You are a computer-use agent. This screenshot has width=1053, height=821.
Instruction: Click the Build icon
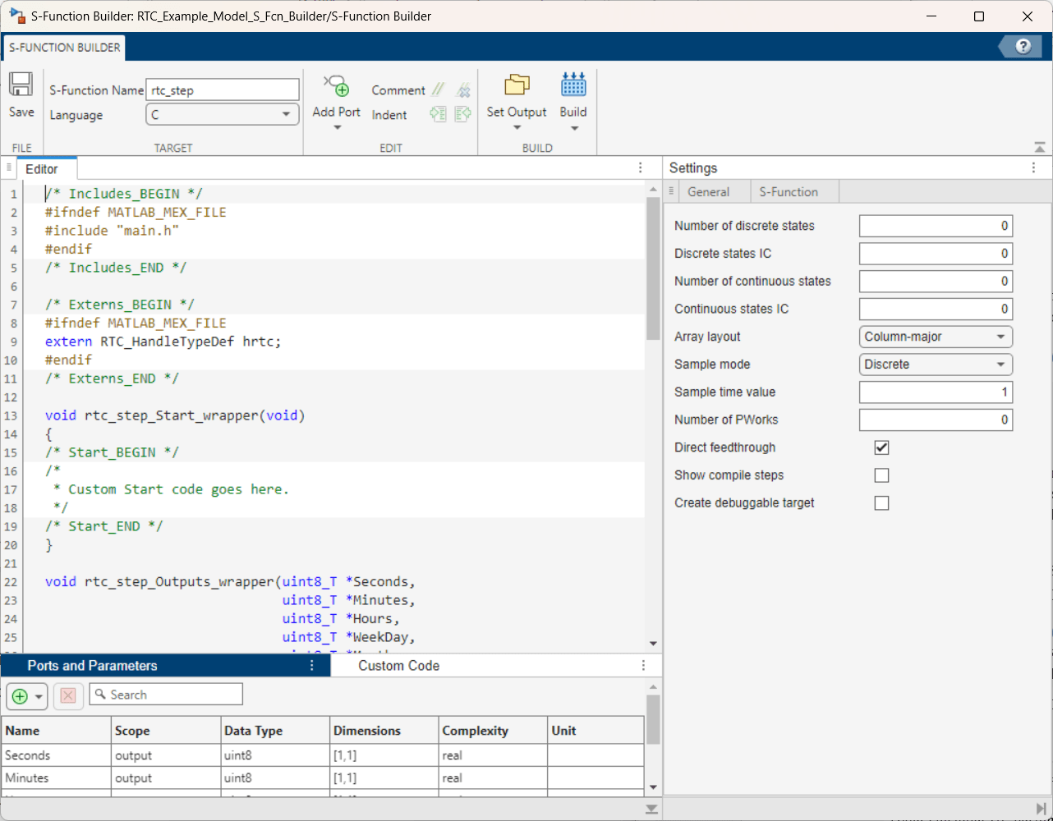pyautogui.click(x=573, y=85)
